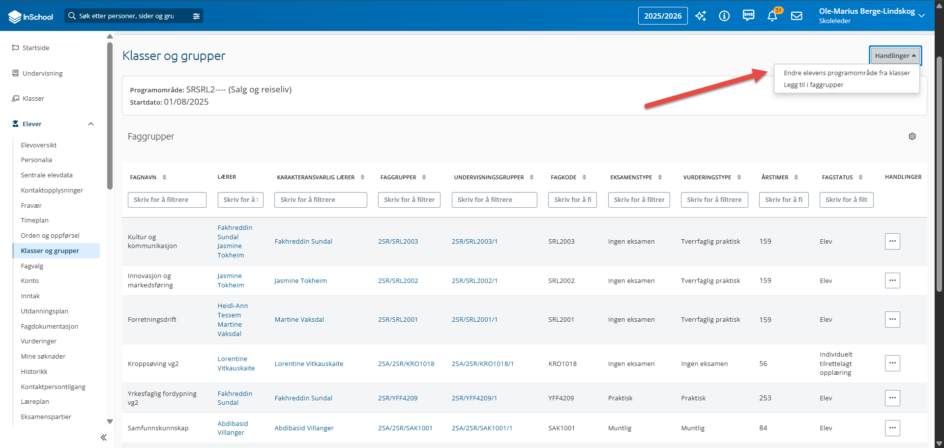Open Vurderinger submenu item
This screenshot has width=944, height=448.
click(x=38, y=341)
